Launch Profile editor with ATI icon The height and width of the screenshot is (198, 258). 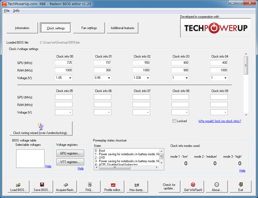point(113,185)
